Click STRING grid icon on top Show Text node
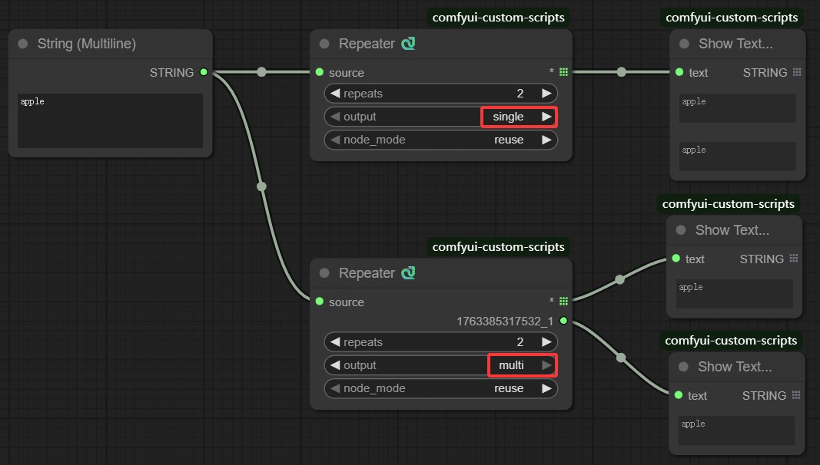Viewport: 820px width, 465px height. pos(797,72)
